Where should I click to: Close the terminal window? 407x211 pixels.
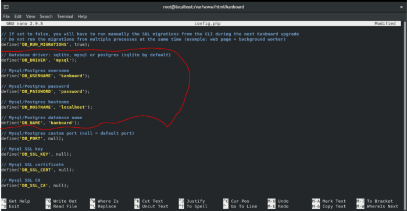pos(401,7)
